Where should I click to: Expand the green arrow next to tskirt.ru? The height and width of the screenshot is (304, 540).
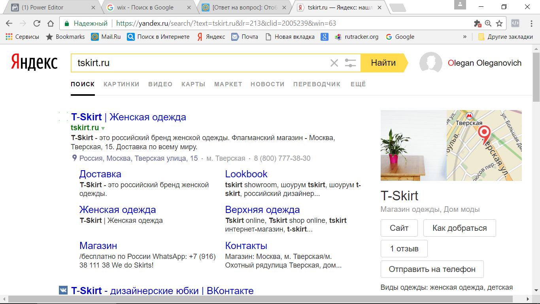click(103, 128)
